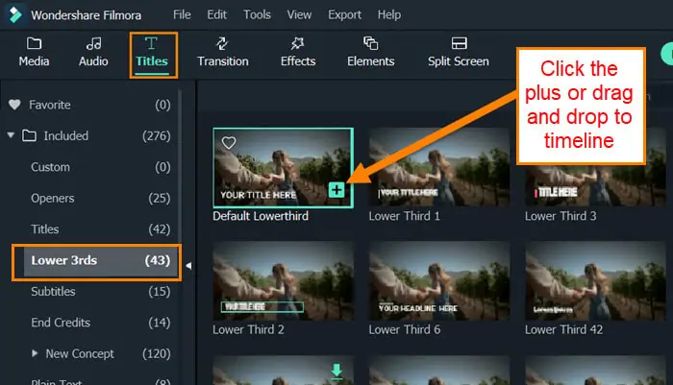Collapse the sidebar panel arrow
Viewport: 673px width, 385px height.
188,266
